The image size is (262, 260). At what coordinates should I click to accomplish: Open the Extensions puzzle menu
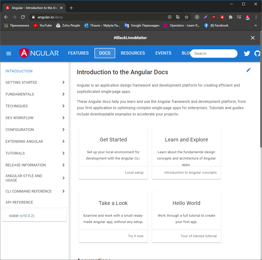231,17
